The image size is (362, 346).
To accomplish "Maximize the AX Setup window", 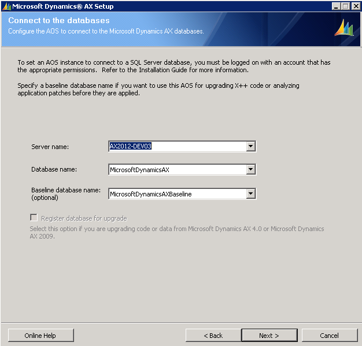I will point(346,6).
